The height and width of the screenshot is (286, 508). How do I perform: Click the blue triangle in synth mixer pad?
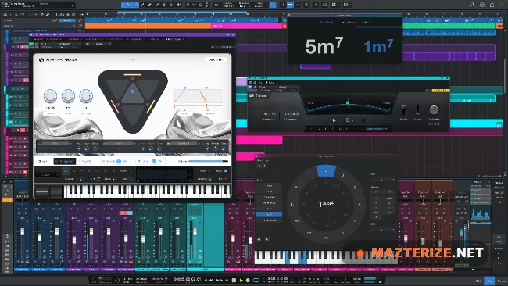132,92
